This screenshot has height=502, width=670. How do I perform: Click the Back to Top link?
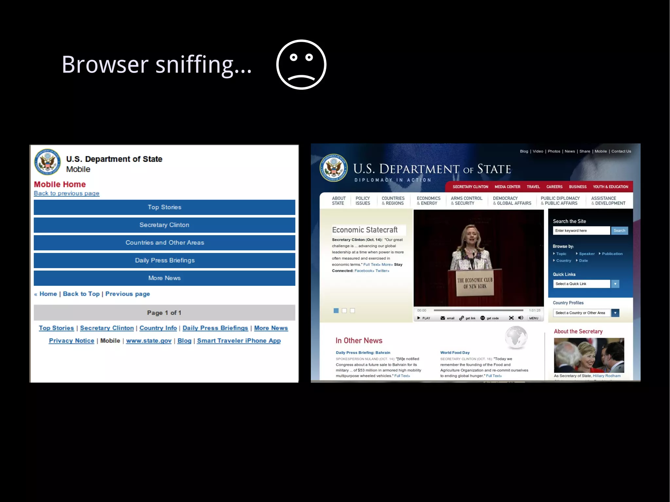pos(81,294)
